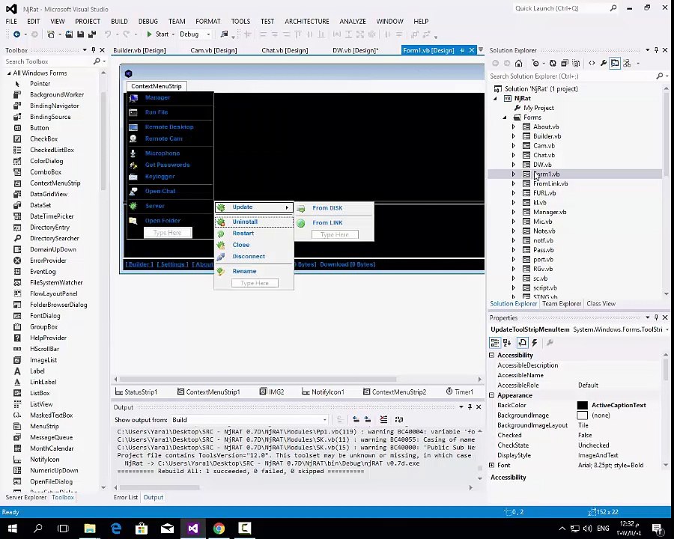Screen dimensions: 674x539
Task: Toggle auto-hide pin on Output panel
Action: [470, 406]
